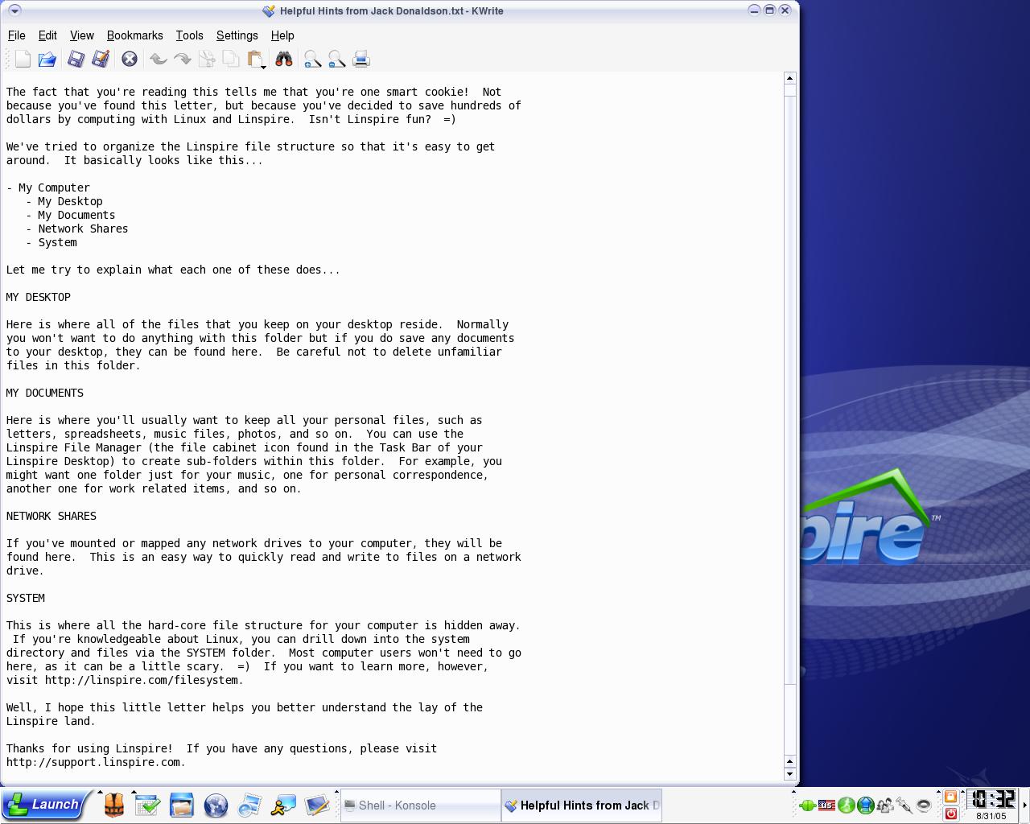1030x824 pixels.
Task: Open the Help menu
Action: tap(282, 35)
